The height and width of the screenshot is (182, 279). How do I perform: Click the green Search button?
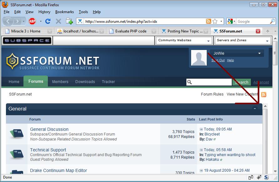(x=242, y=82)
